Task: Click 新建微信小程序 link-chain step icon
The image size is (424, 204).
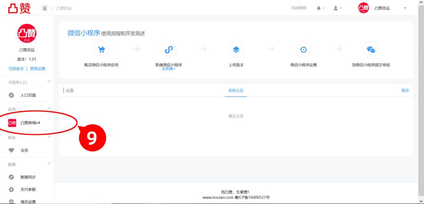Action: 169,49
